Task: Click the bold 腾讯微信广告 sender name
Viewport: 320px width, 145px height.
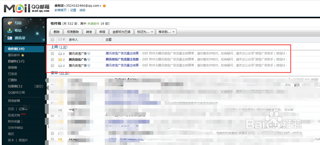Action: pos(77,60)
